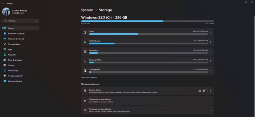
Task: Go to System in the breadcrumb
Action: pyautogui.click(x=87, y=10)
